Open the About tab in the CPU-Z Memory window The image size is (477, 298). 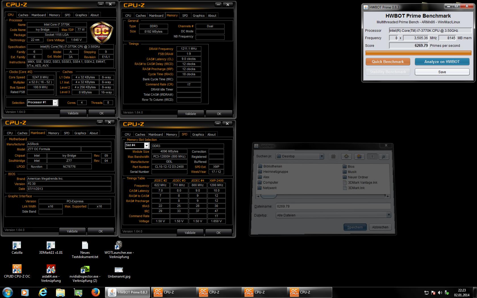coord(212,16)
